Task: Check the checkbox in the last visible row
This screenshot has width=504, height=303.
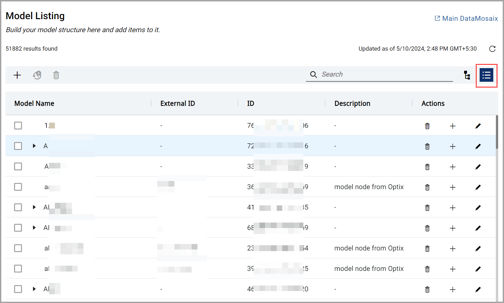Action: pos(18,289)
